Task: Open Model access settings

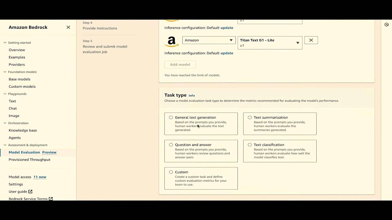Action: coord(20,177)
